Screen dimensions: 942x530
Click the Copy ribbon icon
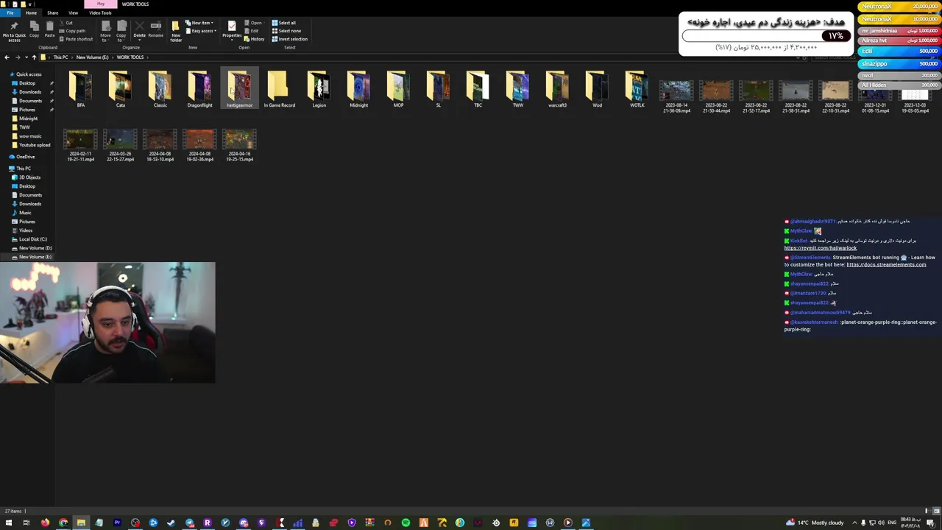pyautogui.click(x=34, y=29)
